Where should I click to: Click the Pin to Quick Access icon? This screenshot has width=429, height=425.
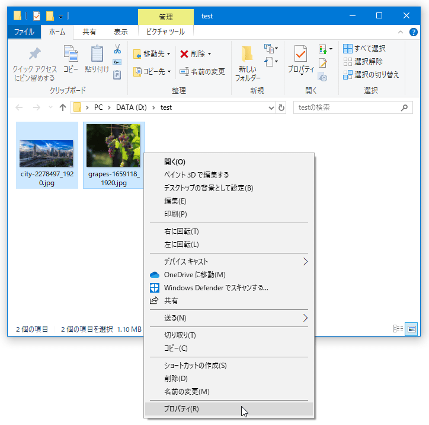(x=35, y=53)
